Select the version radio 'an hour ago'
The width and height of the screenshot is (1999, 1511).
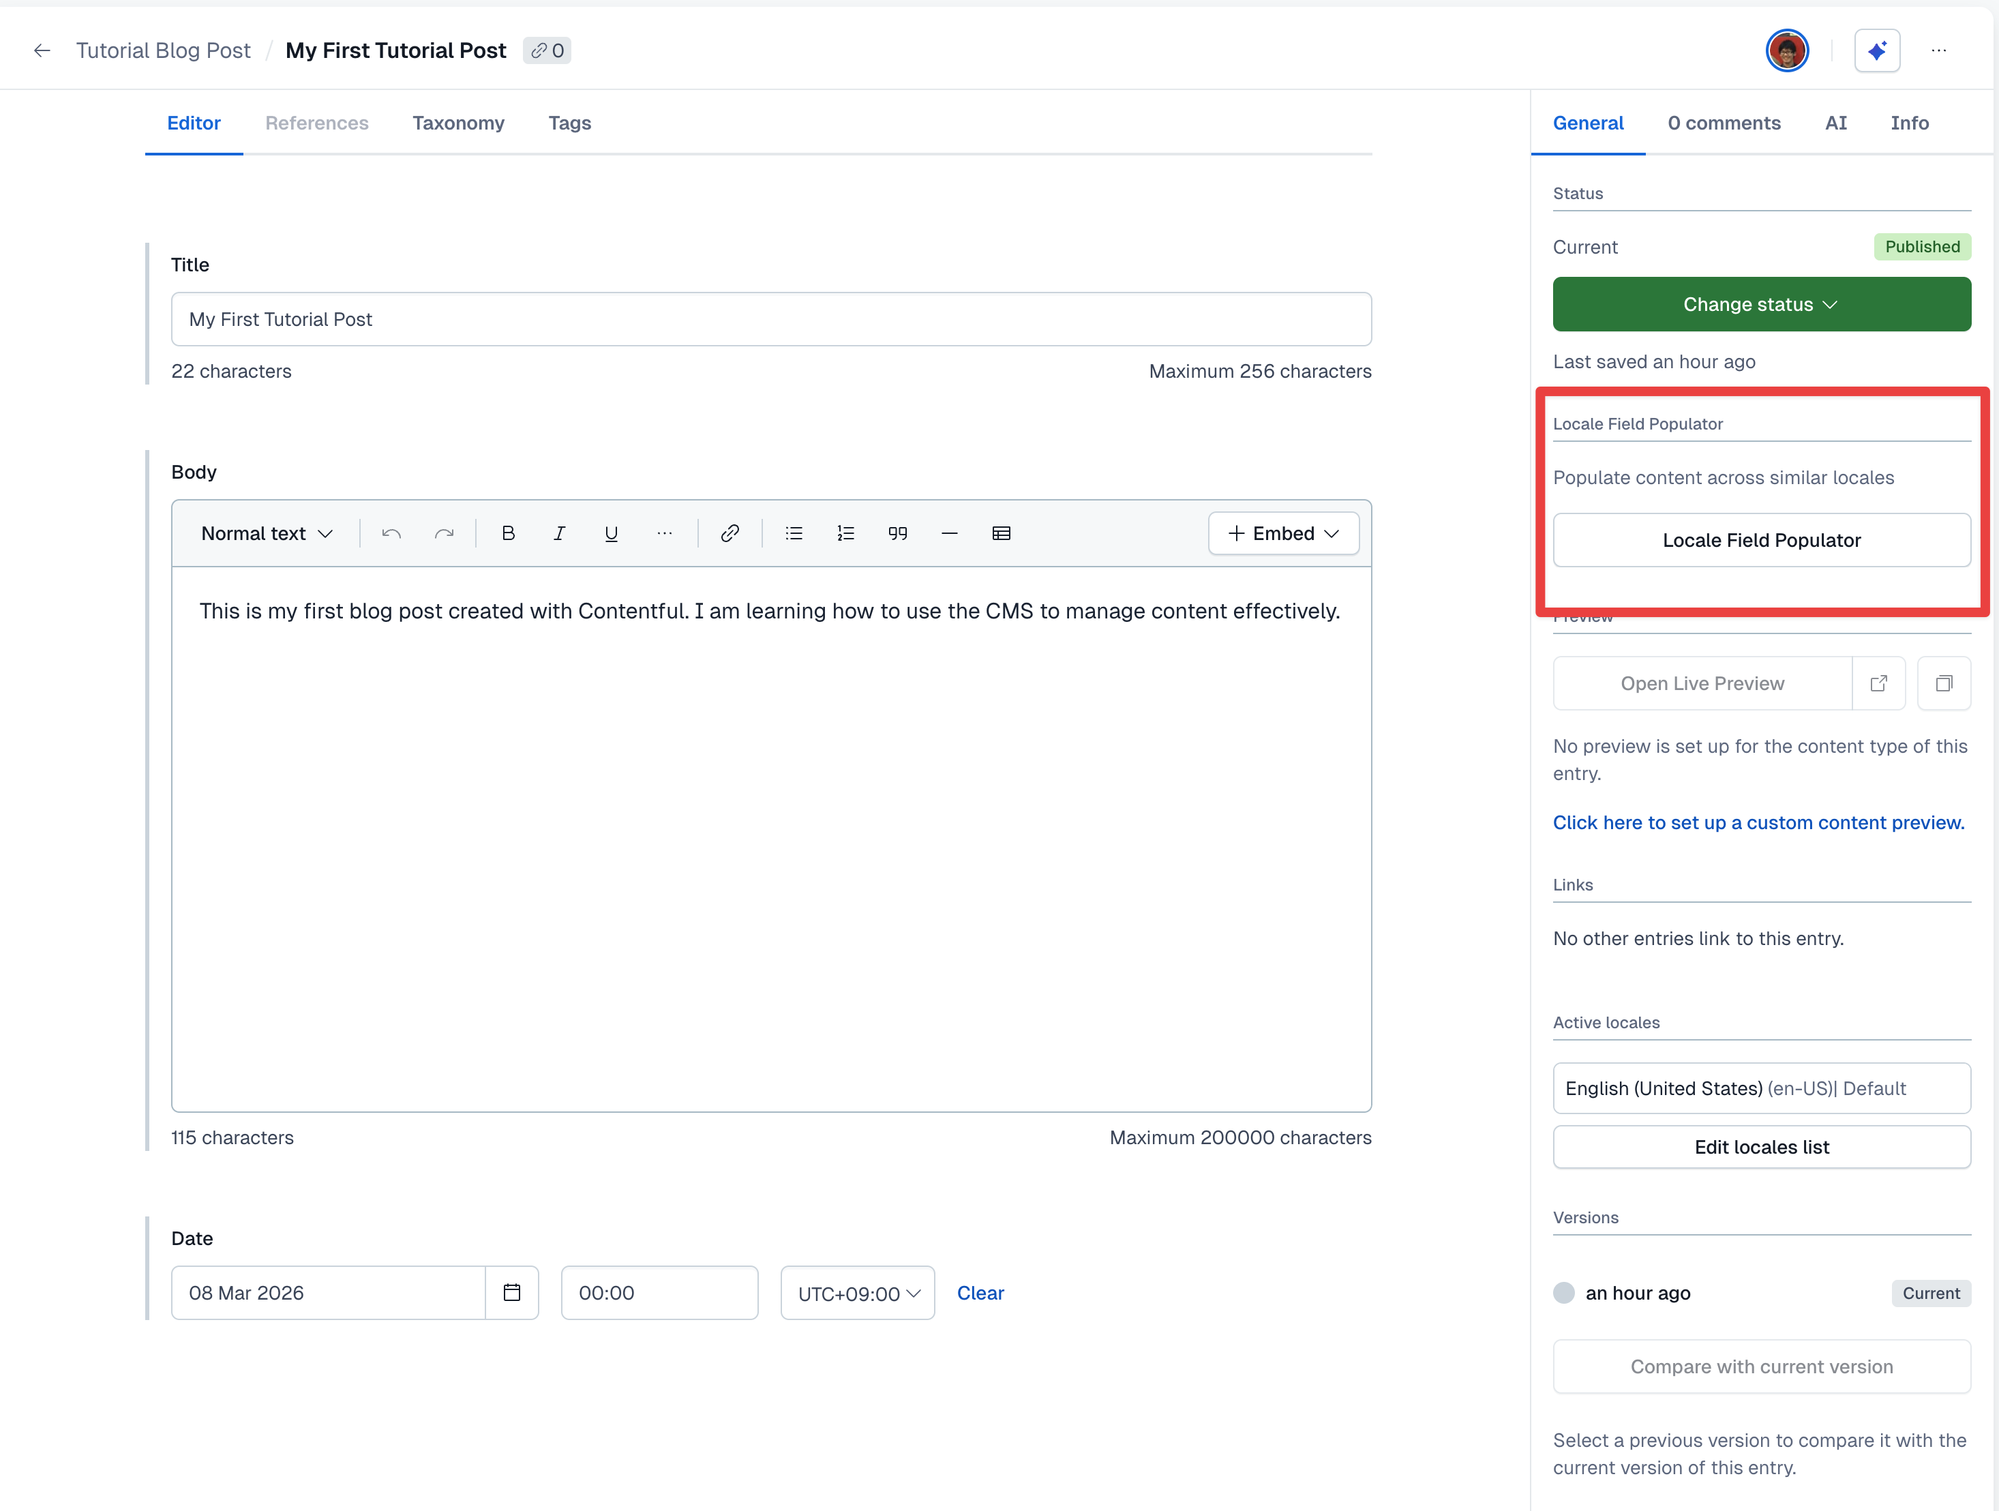pyautogui.click(x=1563, y=1292)
